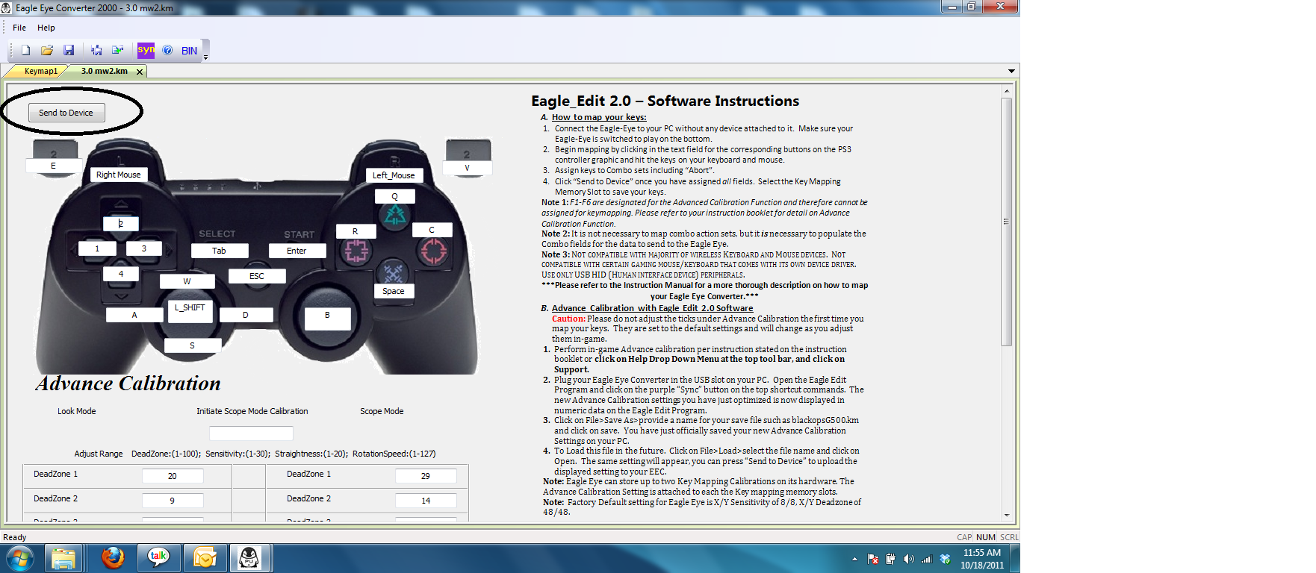The width and height of the screenshot is (1316, 573).
Task: Click the Send to Device button
Action: [66, 113]
